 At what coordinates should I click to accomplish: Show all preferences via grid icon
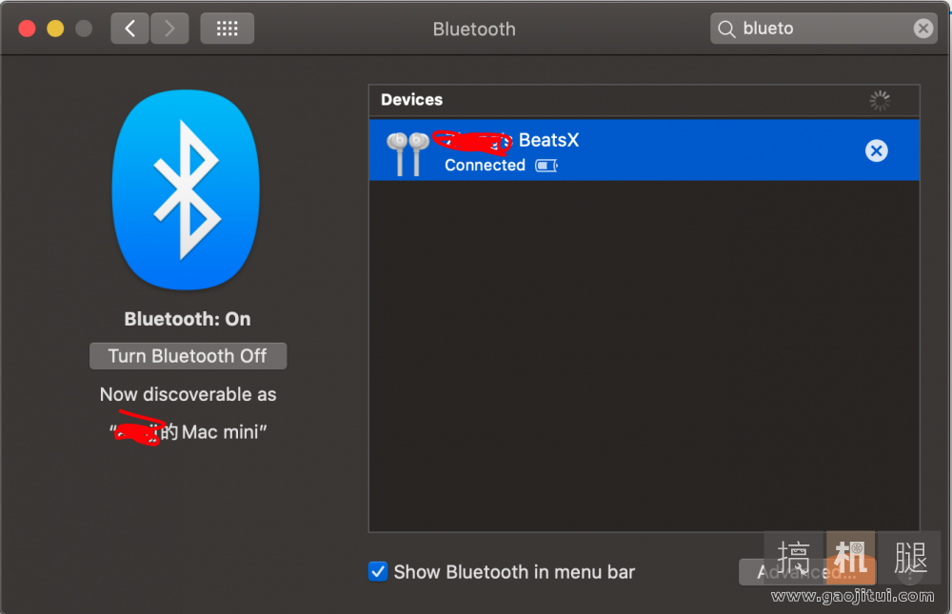pyautogui.click(x=228, y=29)
